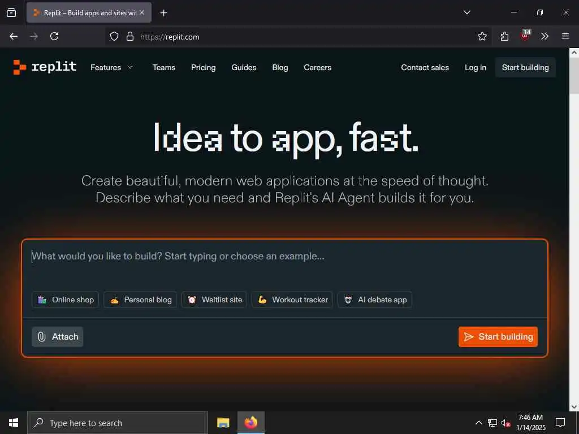The height and width of the screenshot is (434, 579).
Task: Choose the Online shop example
Action: [66, 300]
